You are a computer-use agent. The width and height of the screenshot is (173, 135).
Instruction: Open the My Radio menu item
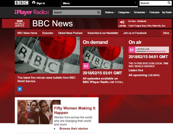(x=167, y=12)
